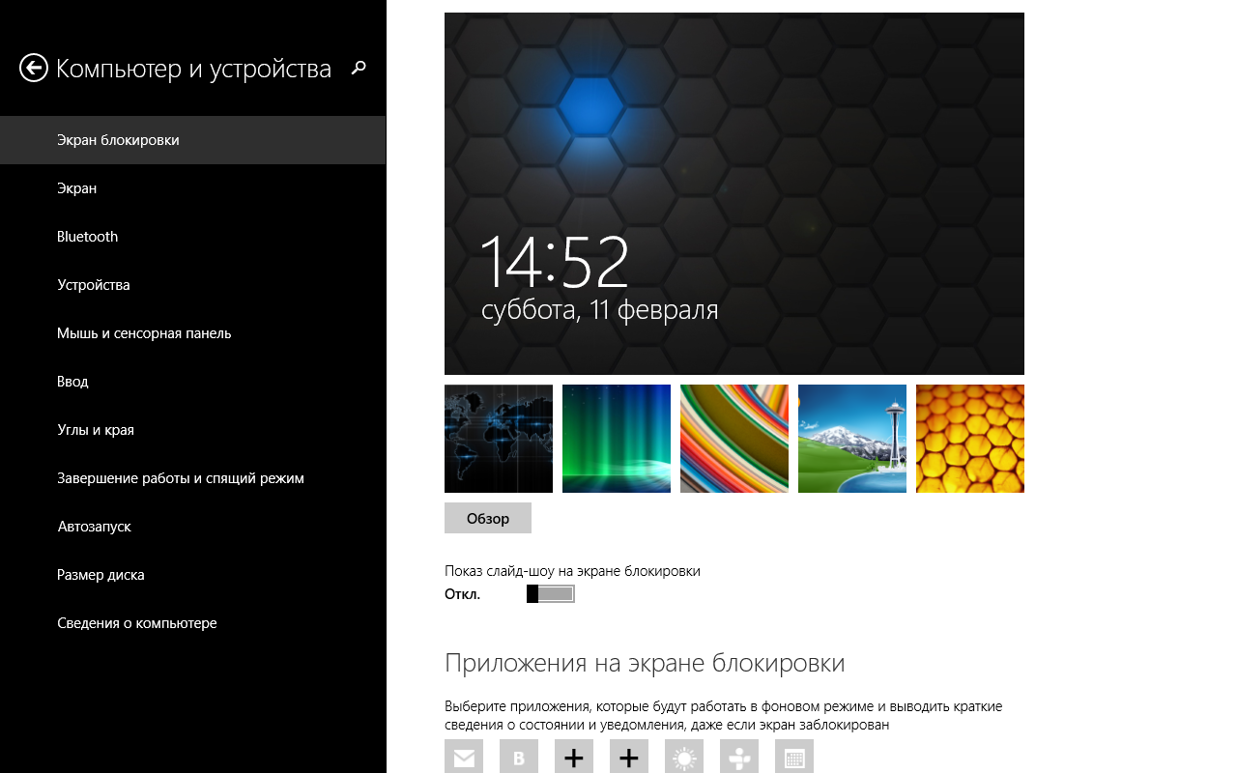The height and width of the screenshot is (773, 1237).
Task: Click the 'Показ слайд-шоу на экране блокировки' label
Action: tap(572, 571)
